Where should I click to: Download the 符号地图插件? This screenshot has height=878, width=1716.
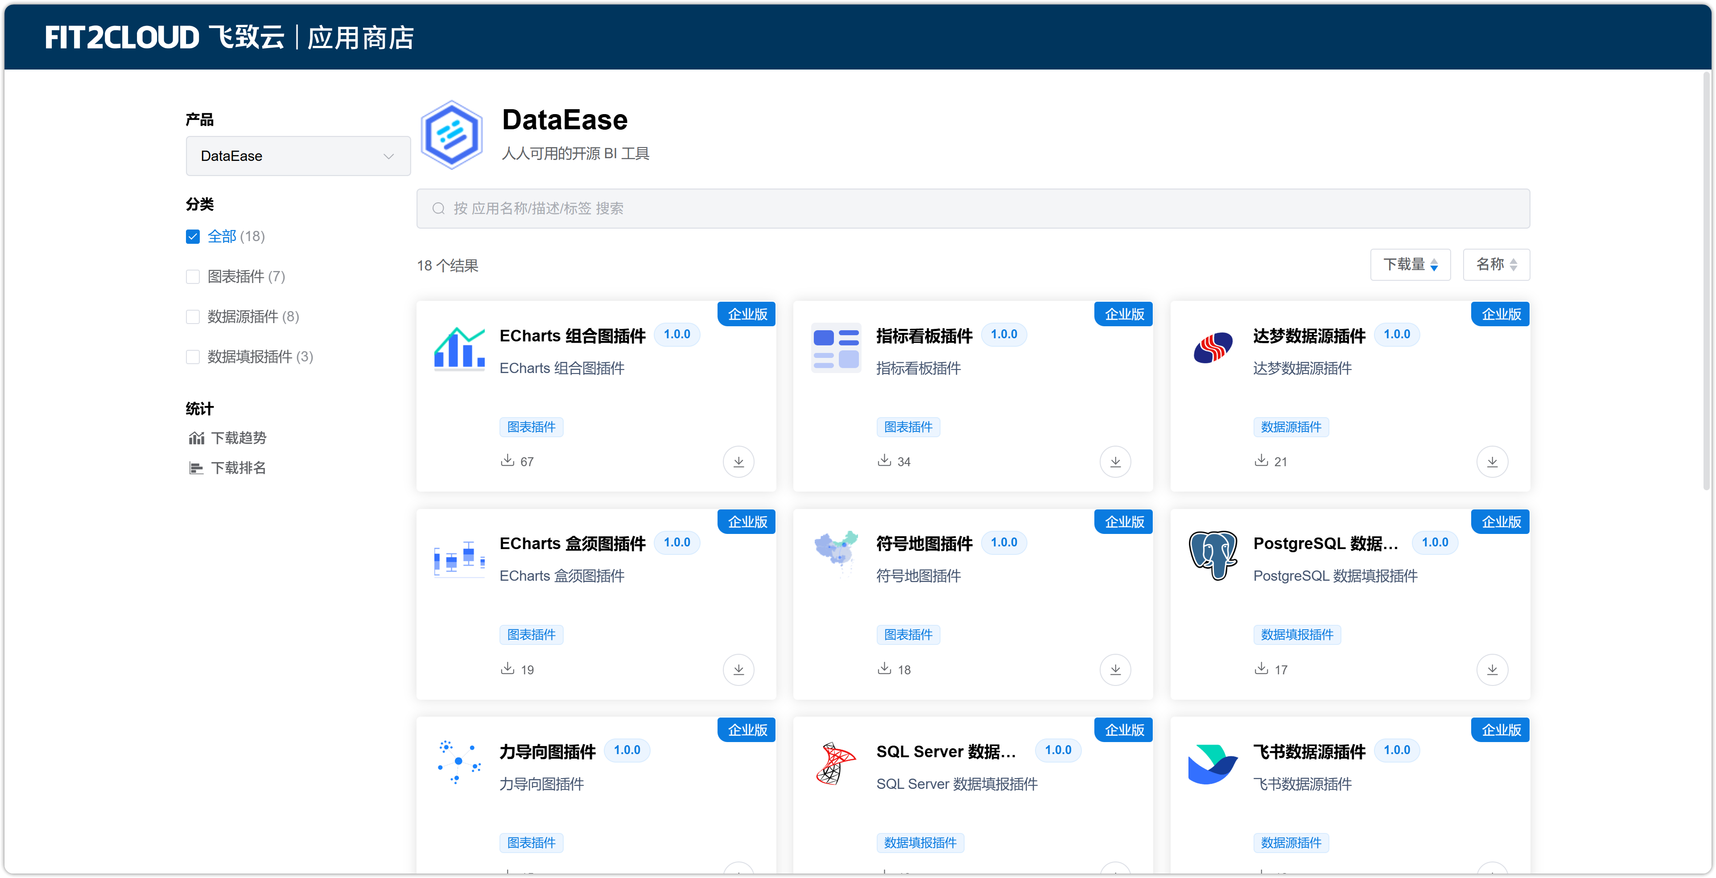(x=1116, y=670)
